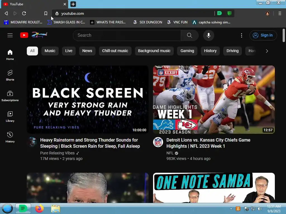Click the search magnifier button
Viewport: 286px width, 214px height.
(190, 35)
